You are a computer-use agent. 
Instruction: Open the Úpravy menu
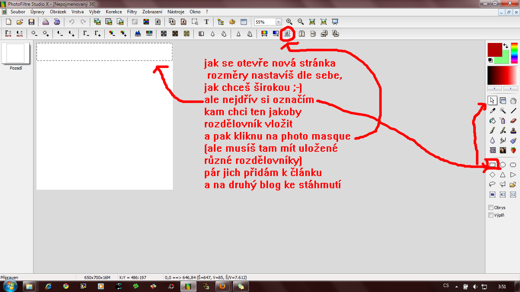[x=38, y=12]
